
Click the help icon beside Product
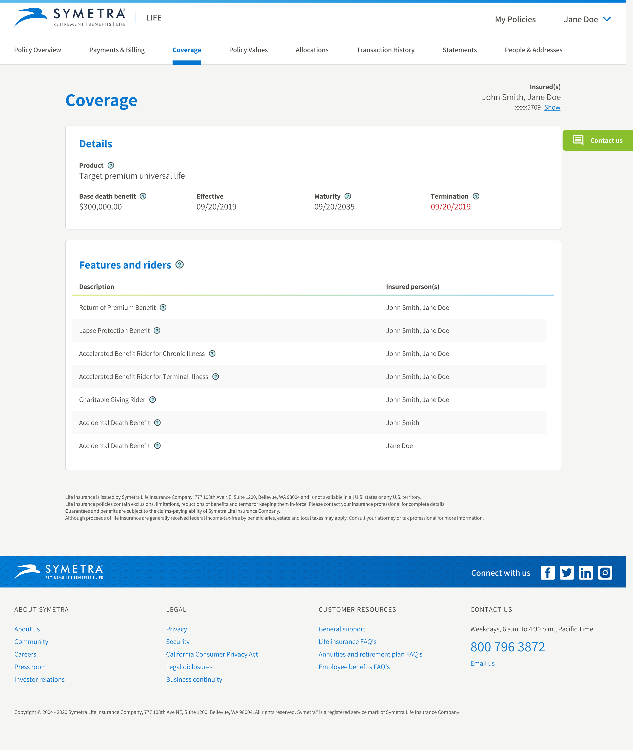coord(111,165)
